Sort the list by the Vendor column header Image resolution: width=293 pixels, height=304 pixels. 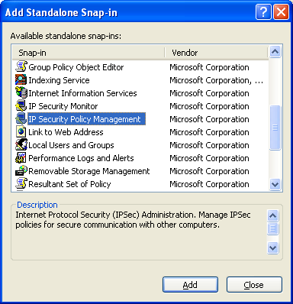point(217,53)
